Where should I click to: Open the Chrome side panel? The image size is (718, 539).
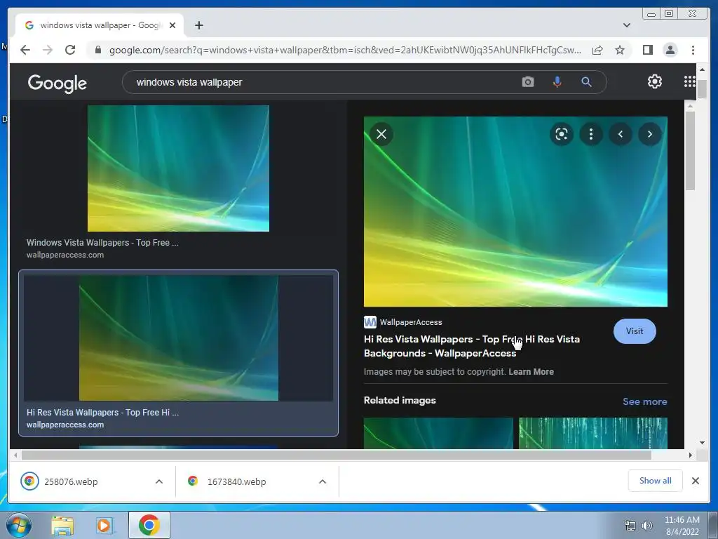tap(647, 50)
